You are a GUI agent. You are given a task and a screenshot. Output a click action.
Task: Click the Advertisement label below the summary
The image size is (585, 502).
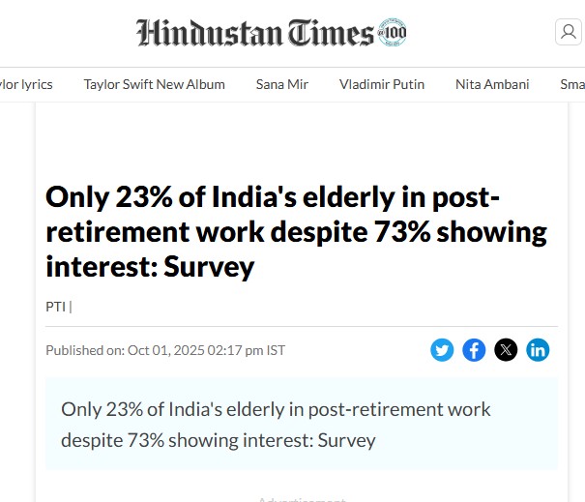(301, 499)
